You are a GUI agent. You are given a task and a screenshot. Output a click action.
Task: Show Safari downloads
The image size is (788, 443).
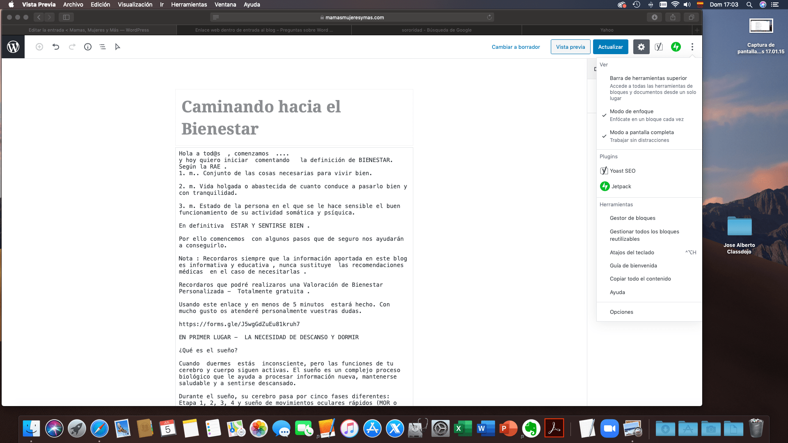(x=655, y=17)
